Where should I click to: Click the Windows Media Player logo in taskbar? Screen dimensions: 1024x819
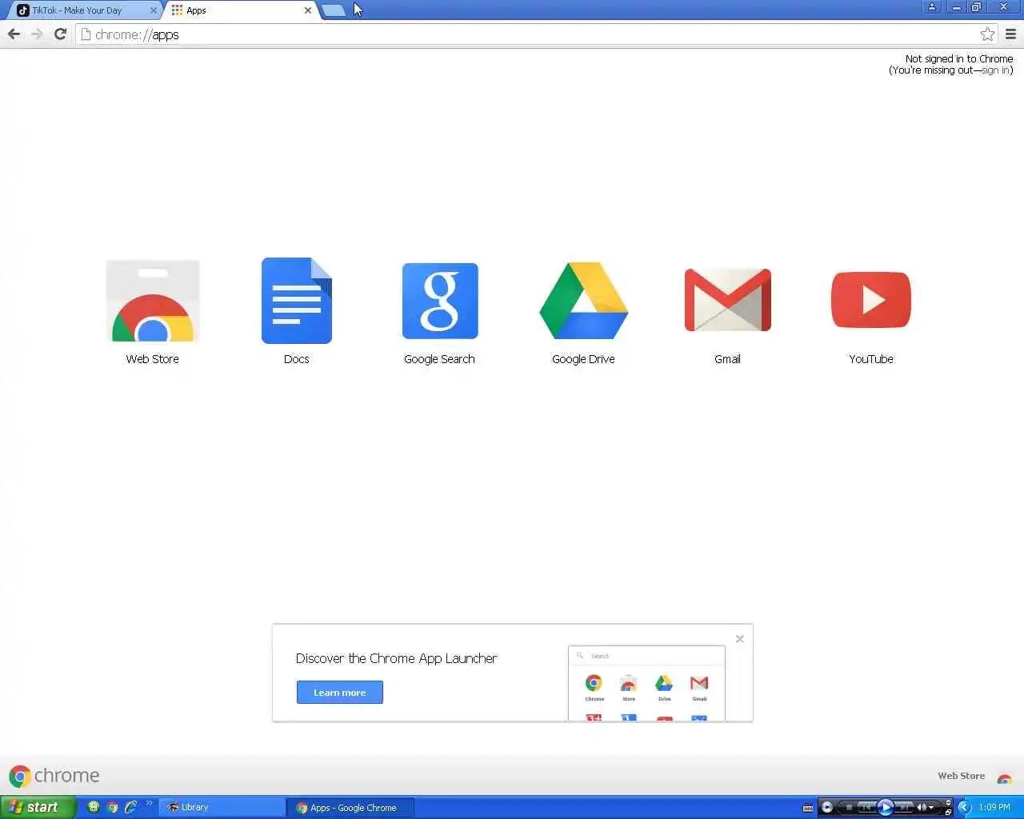pos(827,807)
